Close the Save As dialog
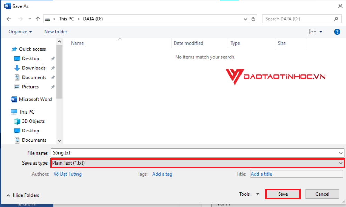 click(340, 6)
